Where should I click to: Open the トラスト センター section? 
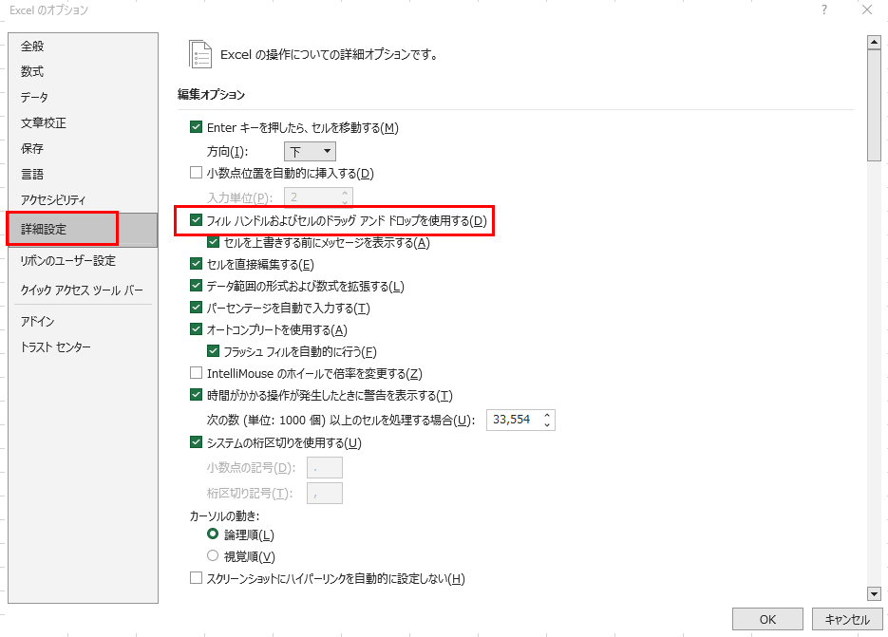pyautogui.click(x=55, y=347)
